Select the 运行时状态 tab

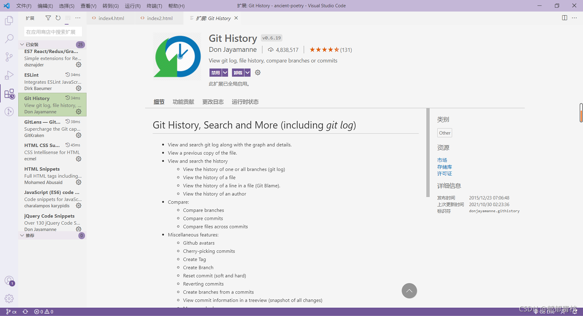(245, 102)
